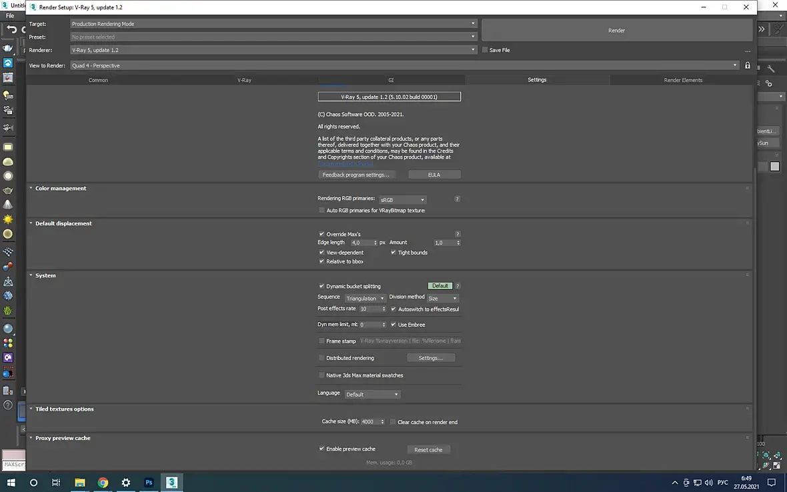The width and height of the screenshot is (787, 492).
Task: Click the four colored balls icon
Action: pos(8,343)
